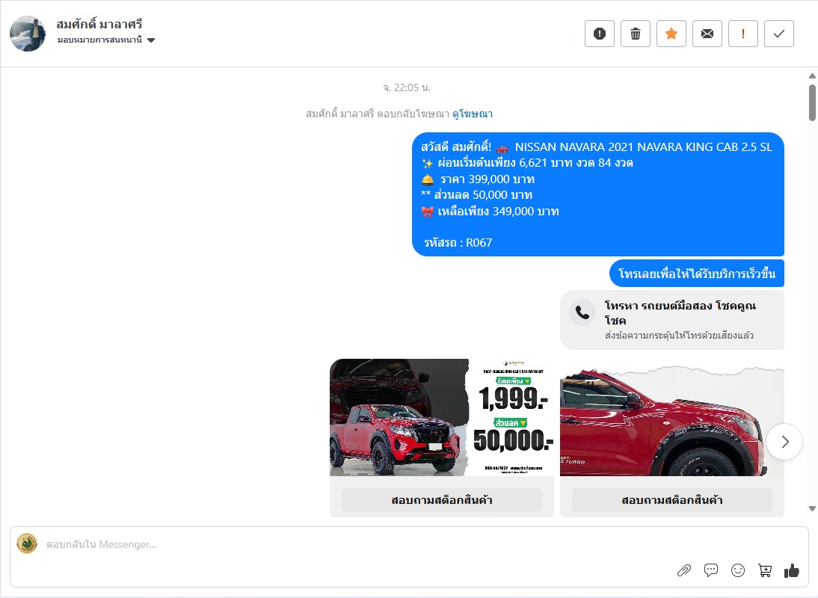Toggle the orange star on conversation
Viewport: 818px width, 598px height.
click(x=671, y=34)
